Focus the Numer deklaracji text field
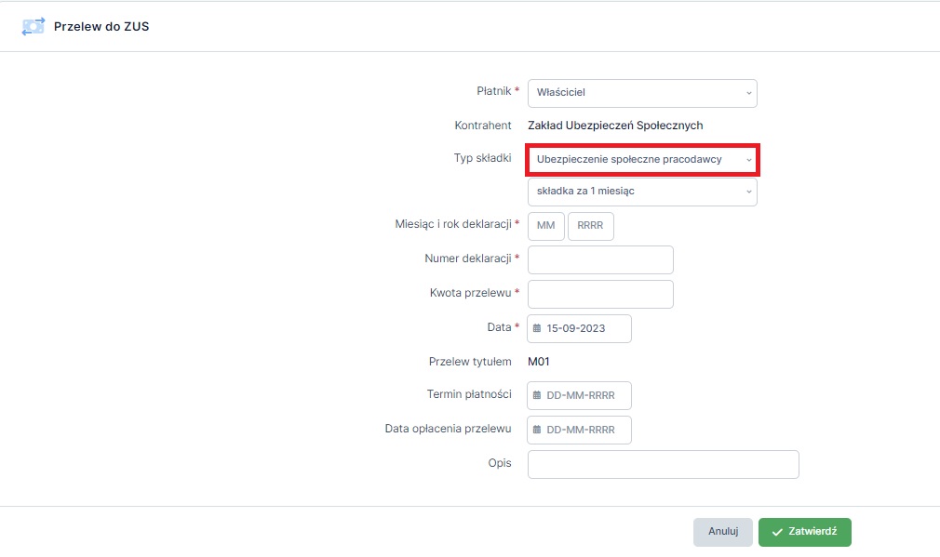The image size is (940, 557). [x=600, y=259]
